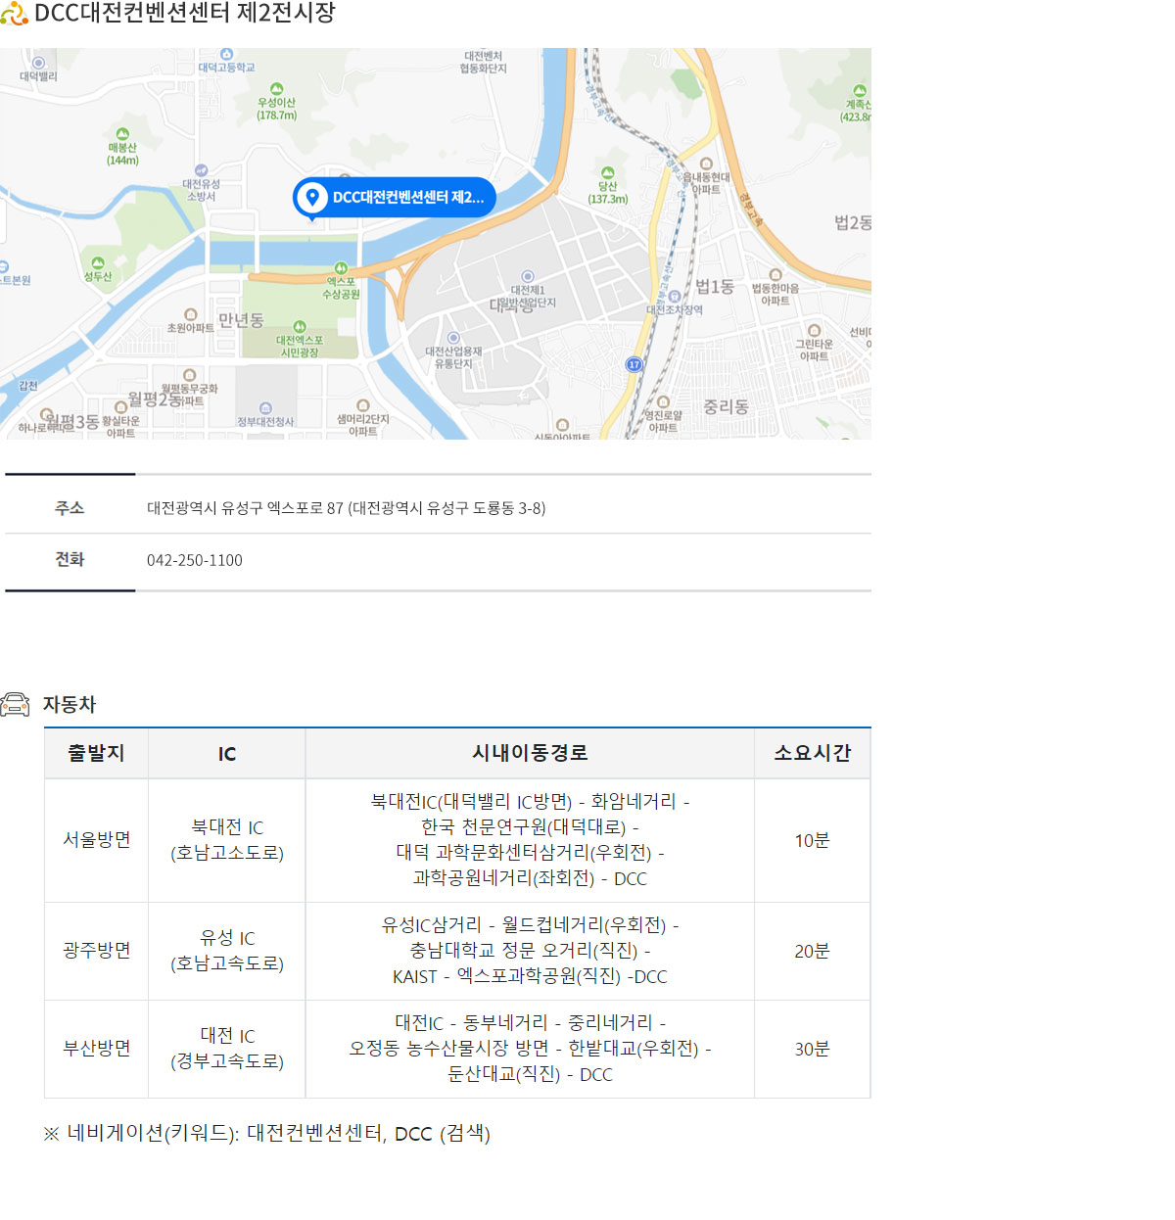Click the IC column header
The image size is (1175, 1220).
(x=227, y=754)
